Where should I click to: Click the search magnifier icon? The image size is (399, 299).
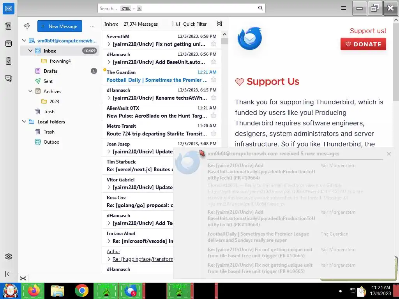point(260,8)
